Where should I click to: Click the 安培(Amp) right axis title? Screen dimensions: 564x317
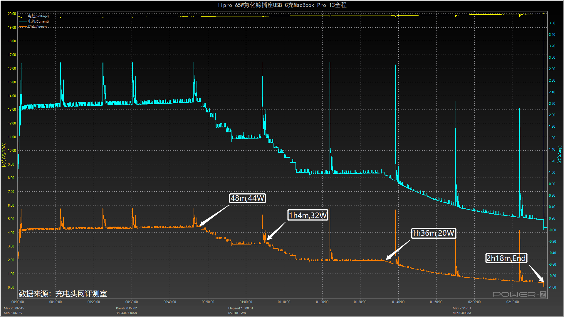click(x=560, y=155)
